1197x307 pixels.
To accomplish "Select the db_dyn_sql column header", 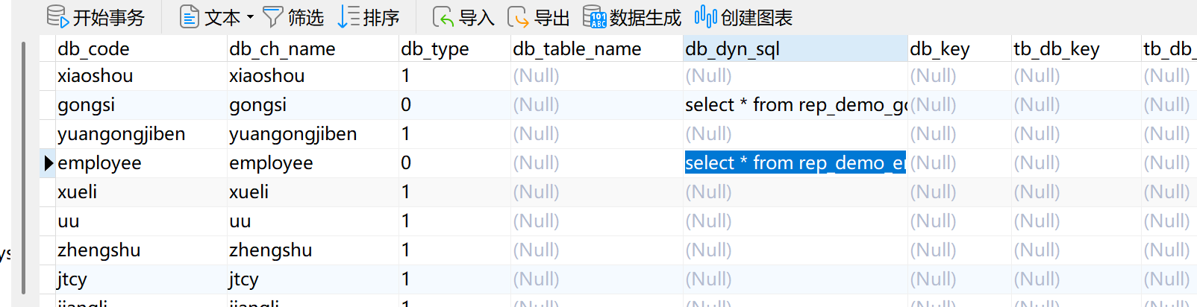I will coord(794,49).
